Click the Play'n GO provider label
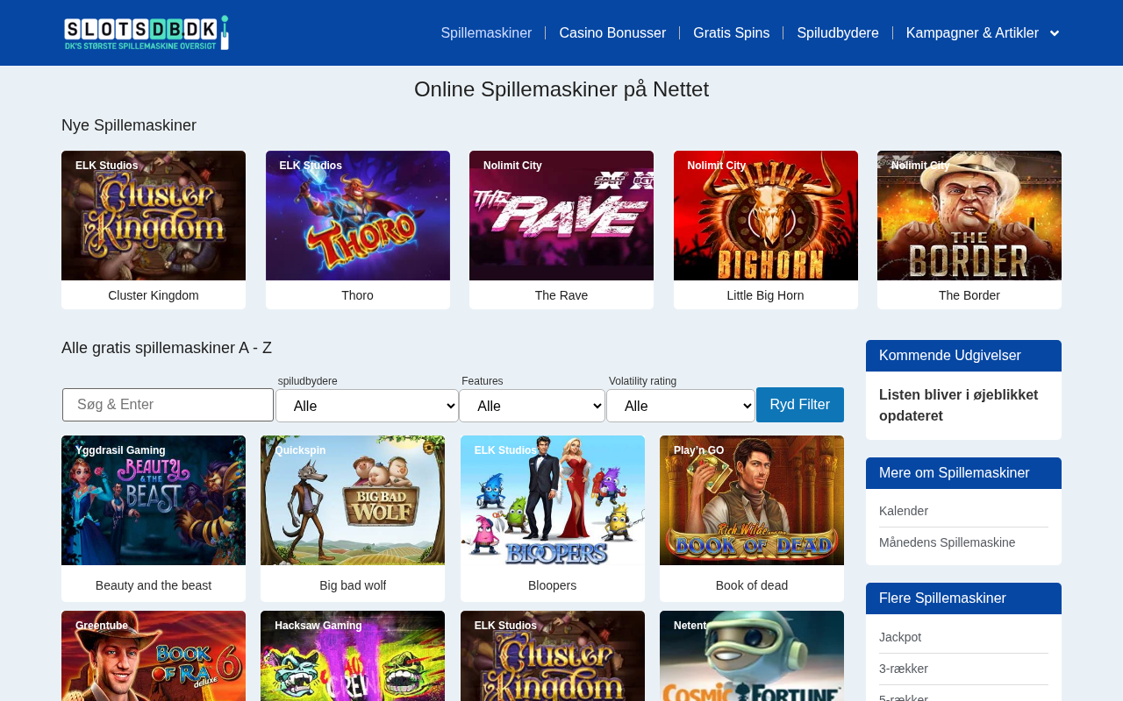Viewport: 1123px width, 701px height. (699, 450)
